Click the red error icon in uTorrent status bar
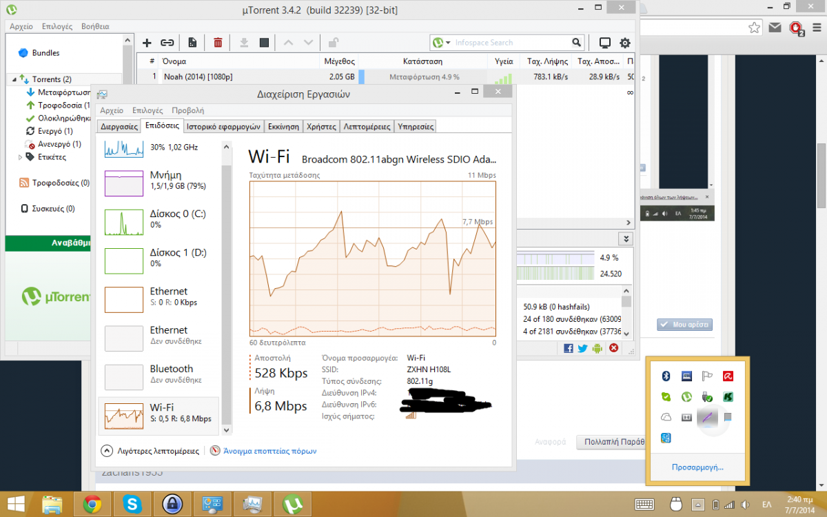The image size is (827, 517). (x=615, y=349)
